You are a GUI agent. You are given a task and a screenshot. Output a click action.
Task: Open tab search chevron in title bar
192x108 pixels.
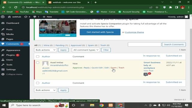[x=162, y=2]
